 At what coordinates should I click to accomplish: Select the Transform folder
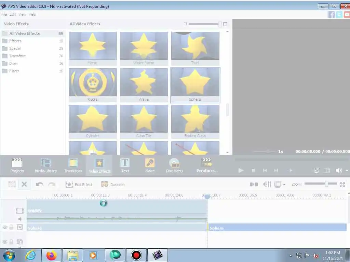click(33, 56)
